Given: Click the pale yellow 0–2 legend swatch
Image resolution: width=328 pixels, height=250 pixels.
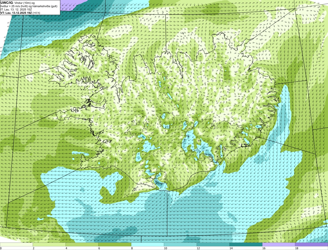Looking at the screenshot, I should coord(17,245).
